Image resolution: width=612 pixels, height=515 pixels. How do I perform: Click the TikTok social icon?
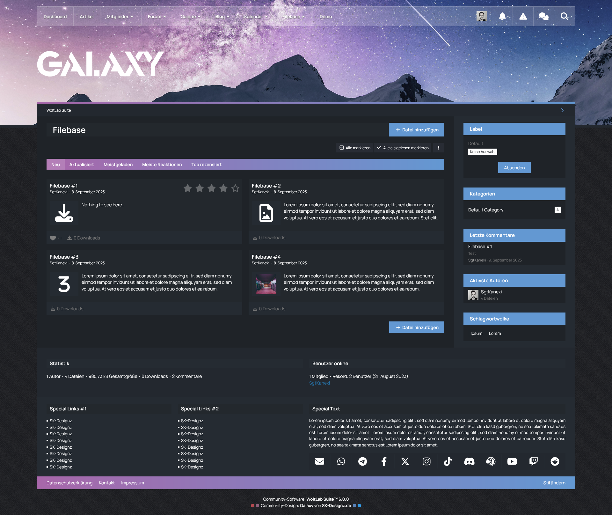pos(448,461)
